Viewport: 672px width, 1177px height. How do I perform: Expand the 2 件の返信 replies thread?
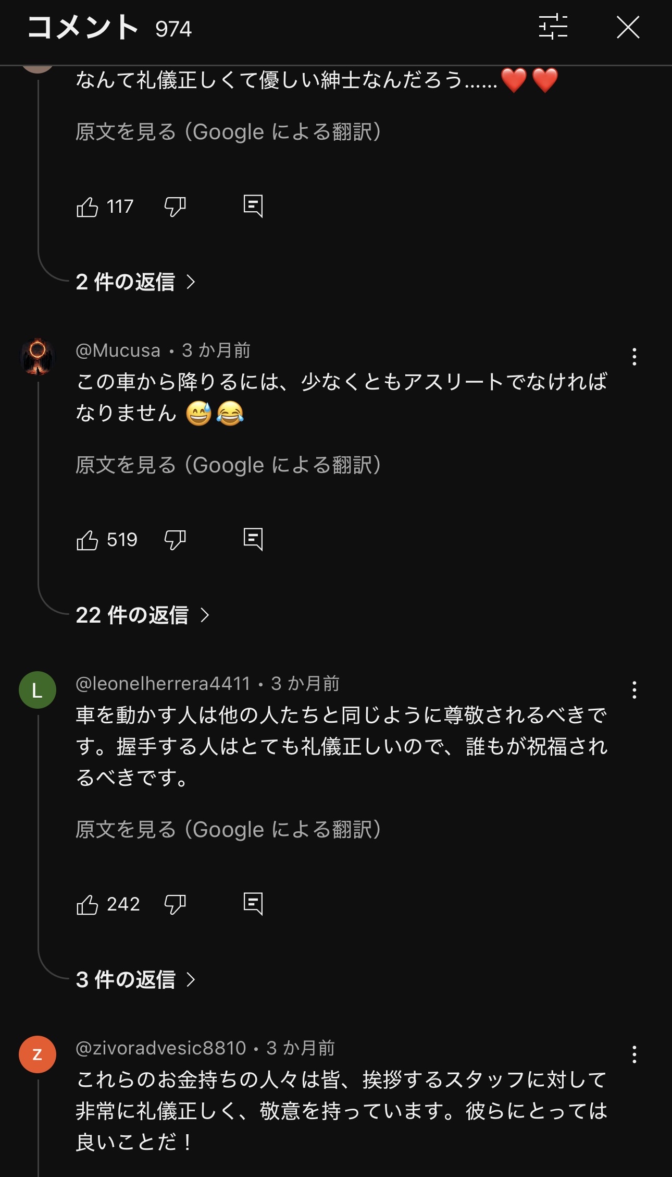135,282
